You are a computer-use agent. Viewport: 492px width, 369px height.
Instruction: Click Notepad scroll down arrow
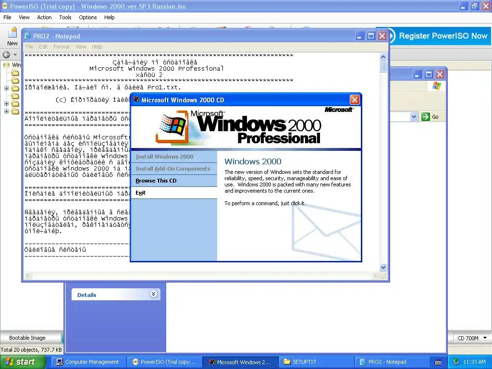pyautogui.click(x=383, y=268)
